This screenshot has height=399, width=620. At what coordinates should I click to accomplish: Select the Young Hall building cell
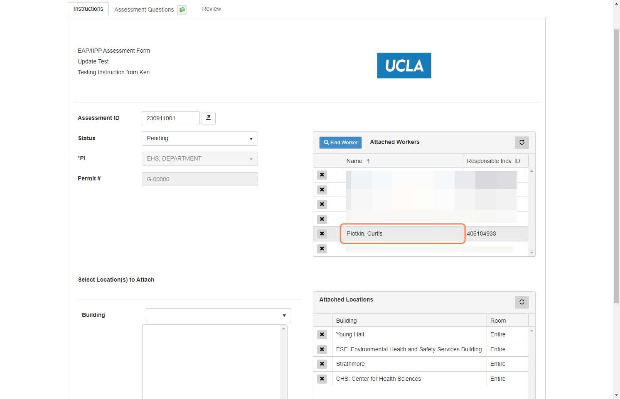409,335
